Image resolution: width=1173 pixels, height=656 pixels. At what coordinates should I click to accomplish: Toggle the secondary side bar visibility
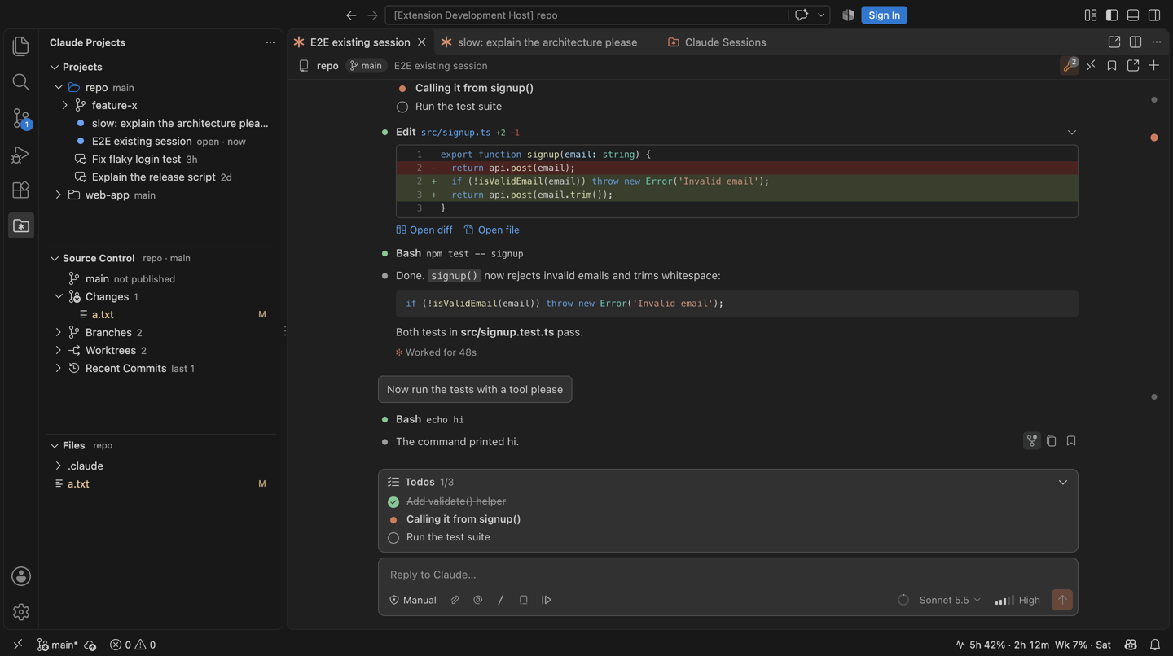[x=1154, y=15]
